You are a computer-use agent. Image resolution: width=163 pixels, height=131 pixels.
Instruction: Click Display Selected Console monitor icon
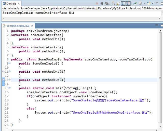pyautogui.click(x=140, y=4)
